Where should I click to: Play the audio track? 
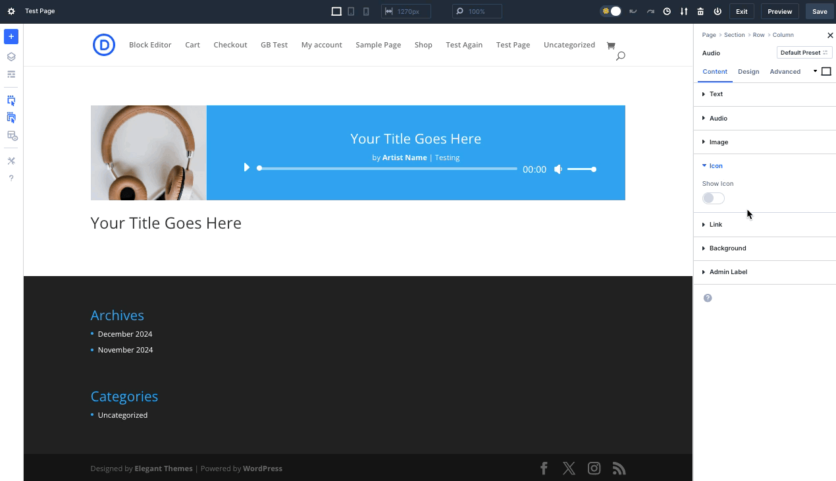click(x=247, y=167)
